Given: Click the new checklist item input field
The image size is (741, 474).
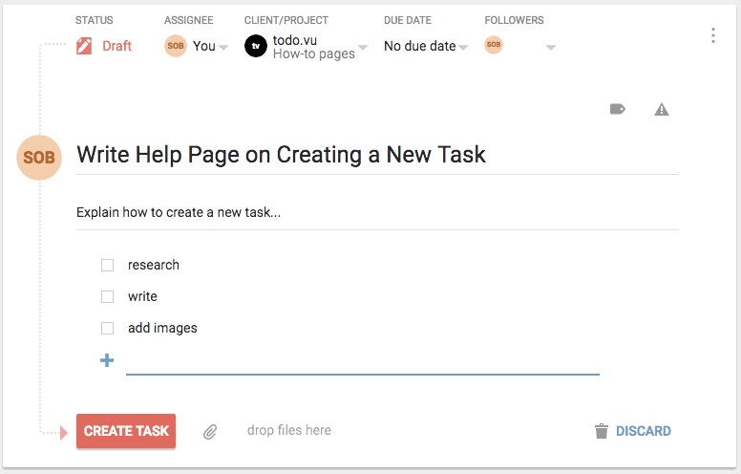Looking at the screenshot, I should [363, 362].
